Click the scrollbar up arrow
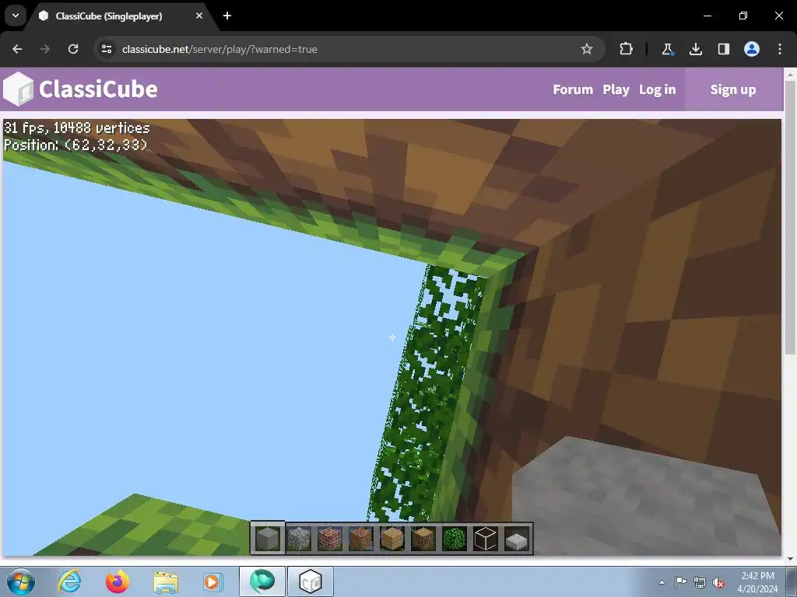This screenshot has width=797, height=597. coord(790,74)
